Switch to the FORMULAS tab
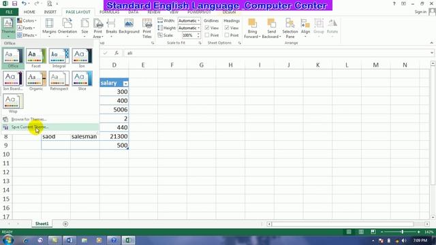Viewport: 436px width, 245px height. coord(110,12)
